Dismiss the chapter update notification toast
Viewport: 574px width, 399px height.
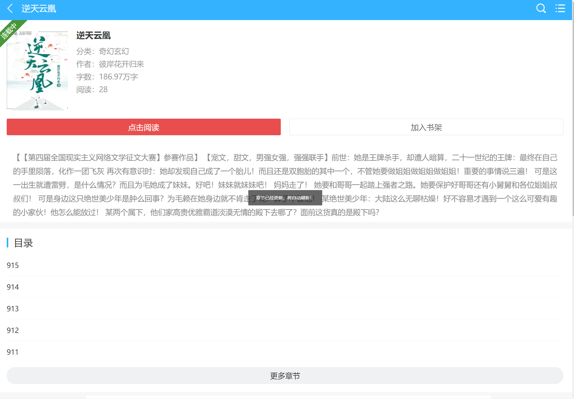(285, 197)
